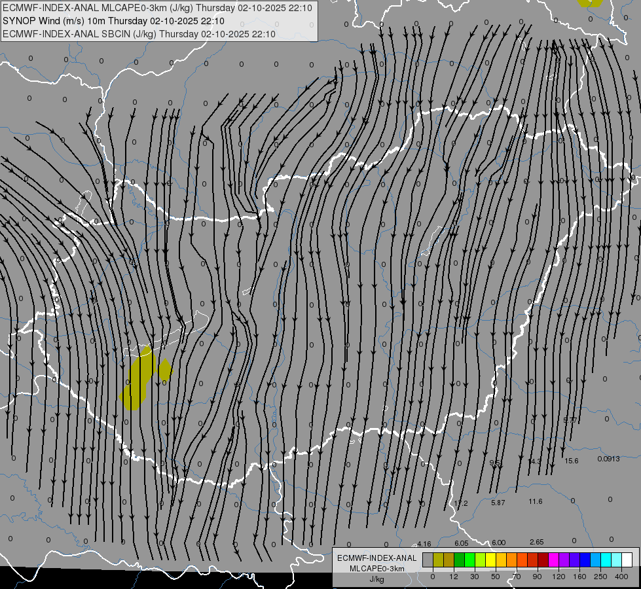Click the 17.2 grid value
Image resolution: width=641 pixels, height=589 pixels.
[461, 503]
